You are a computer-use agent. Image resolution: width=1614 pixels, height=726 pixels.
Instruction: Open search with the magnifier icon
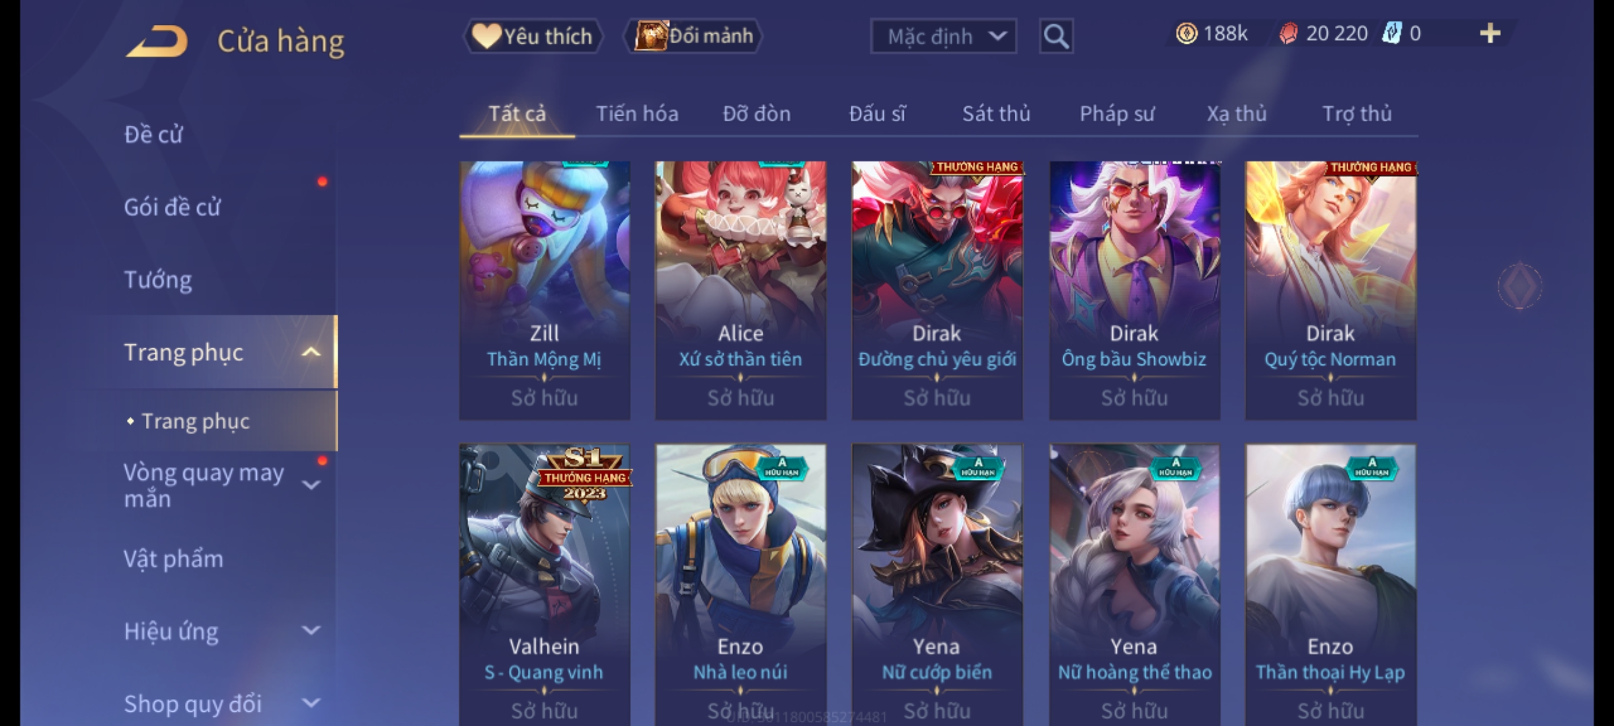1056,36
